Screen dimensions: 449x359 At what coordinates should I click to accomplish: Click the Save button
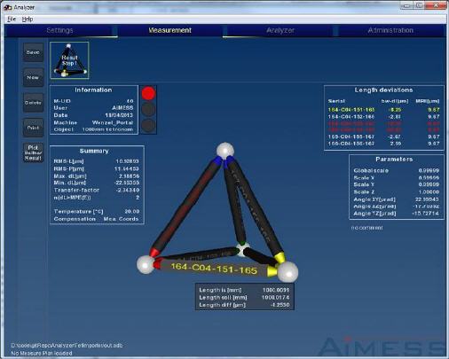[x=33, y=52]
